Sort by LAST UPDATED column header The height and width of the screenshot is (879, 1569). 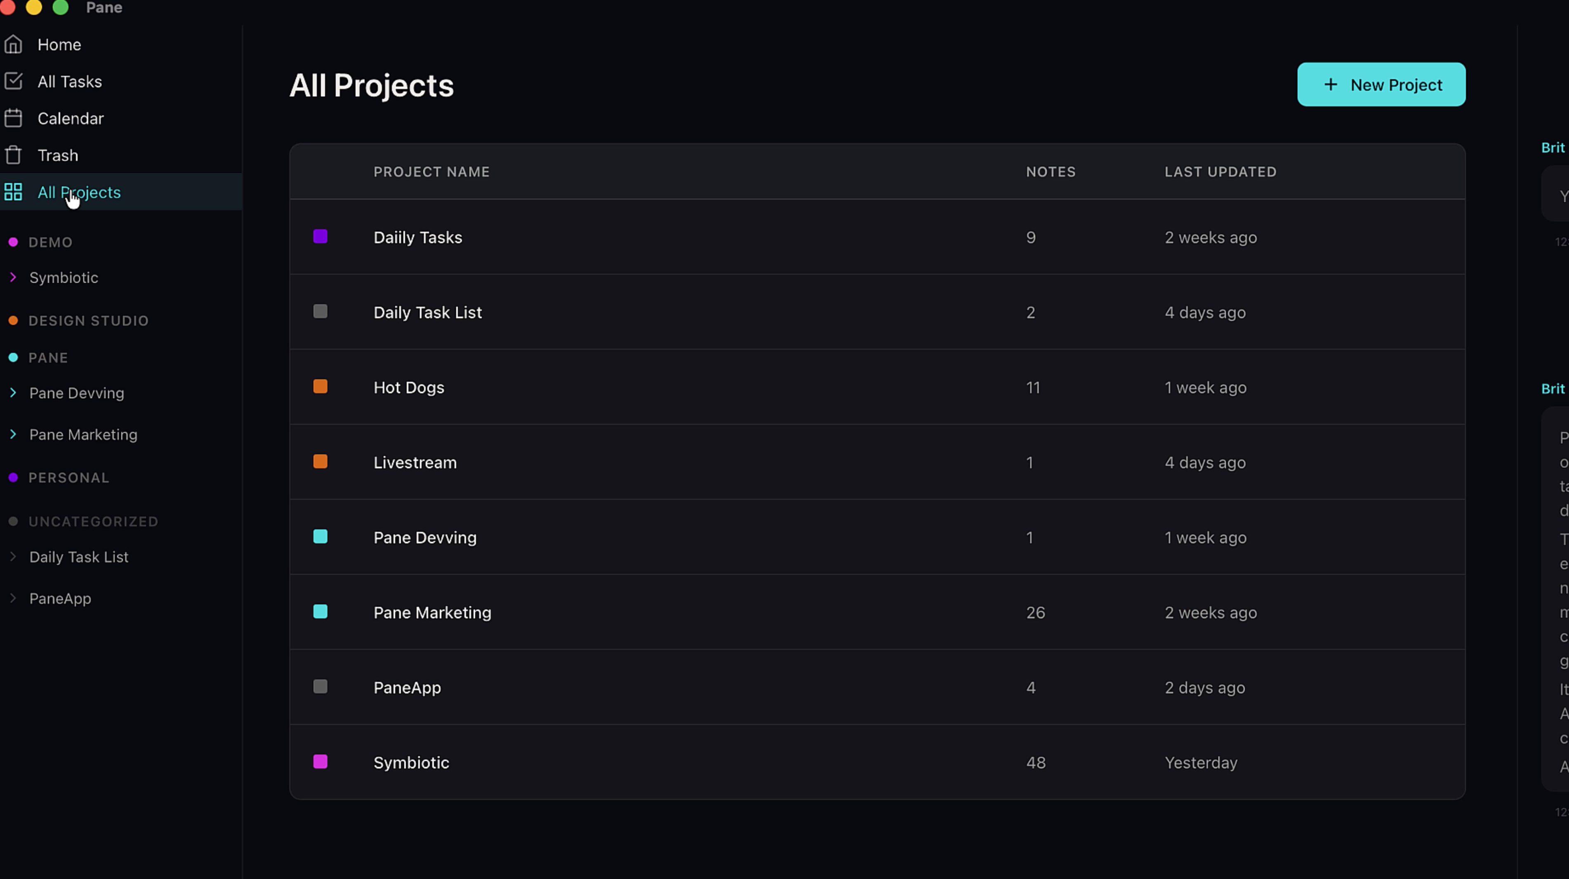point(1220,172)
